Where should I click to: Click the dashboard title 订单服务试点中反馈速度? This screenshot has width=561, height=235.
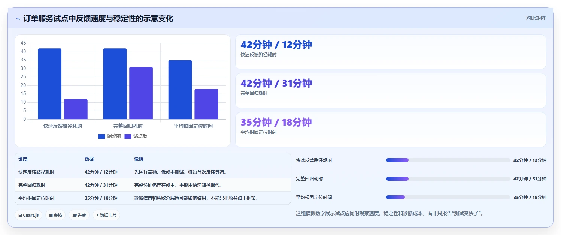pos(98,19)
